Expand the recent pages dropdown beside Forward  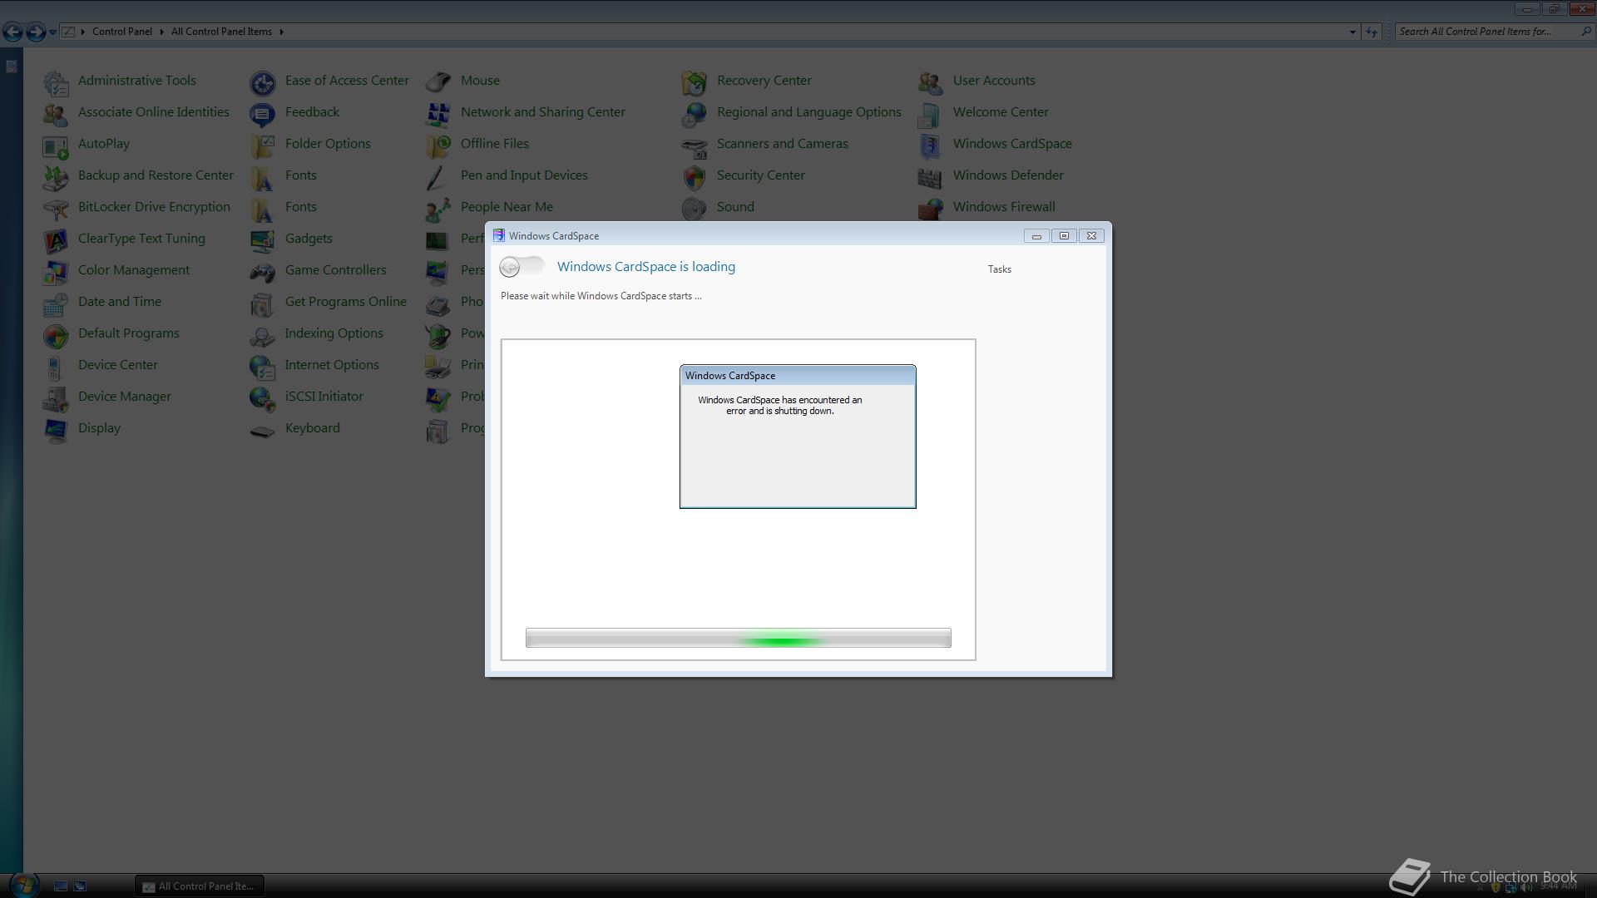(52, 32)
